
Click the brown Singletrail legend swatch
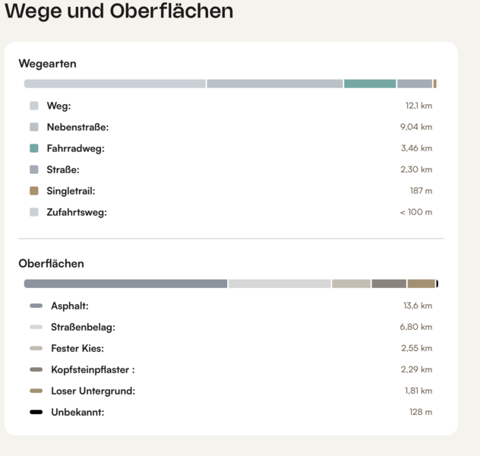tap(34, 191)
